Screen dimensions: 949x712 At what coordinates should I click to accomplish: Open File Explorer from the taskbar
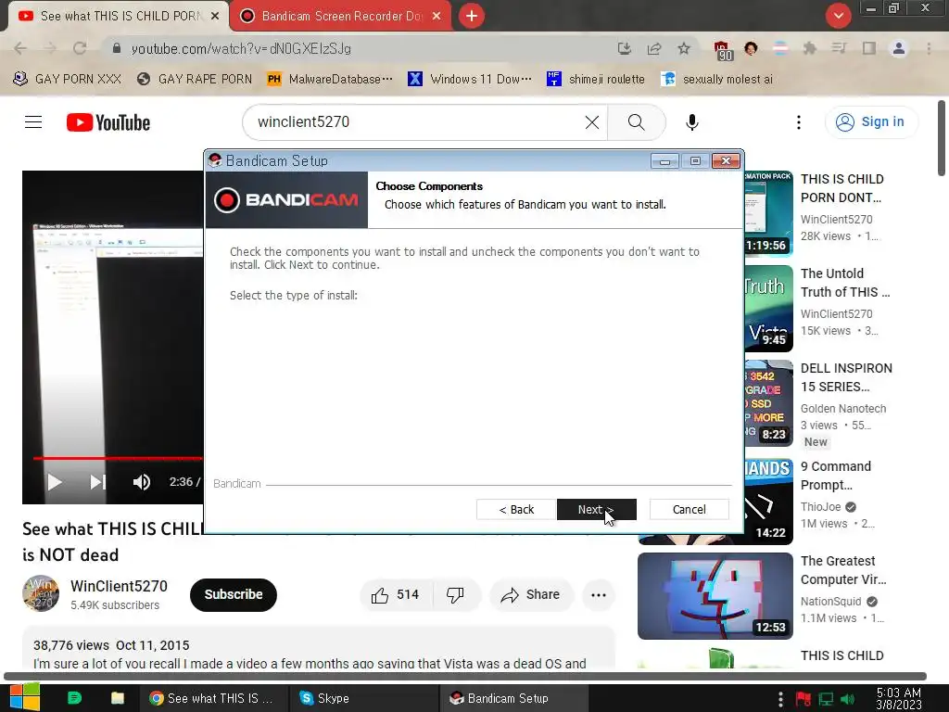(x=118, y=698)
